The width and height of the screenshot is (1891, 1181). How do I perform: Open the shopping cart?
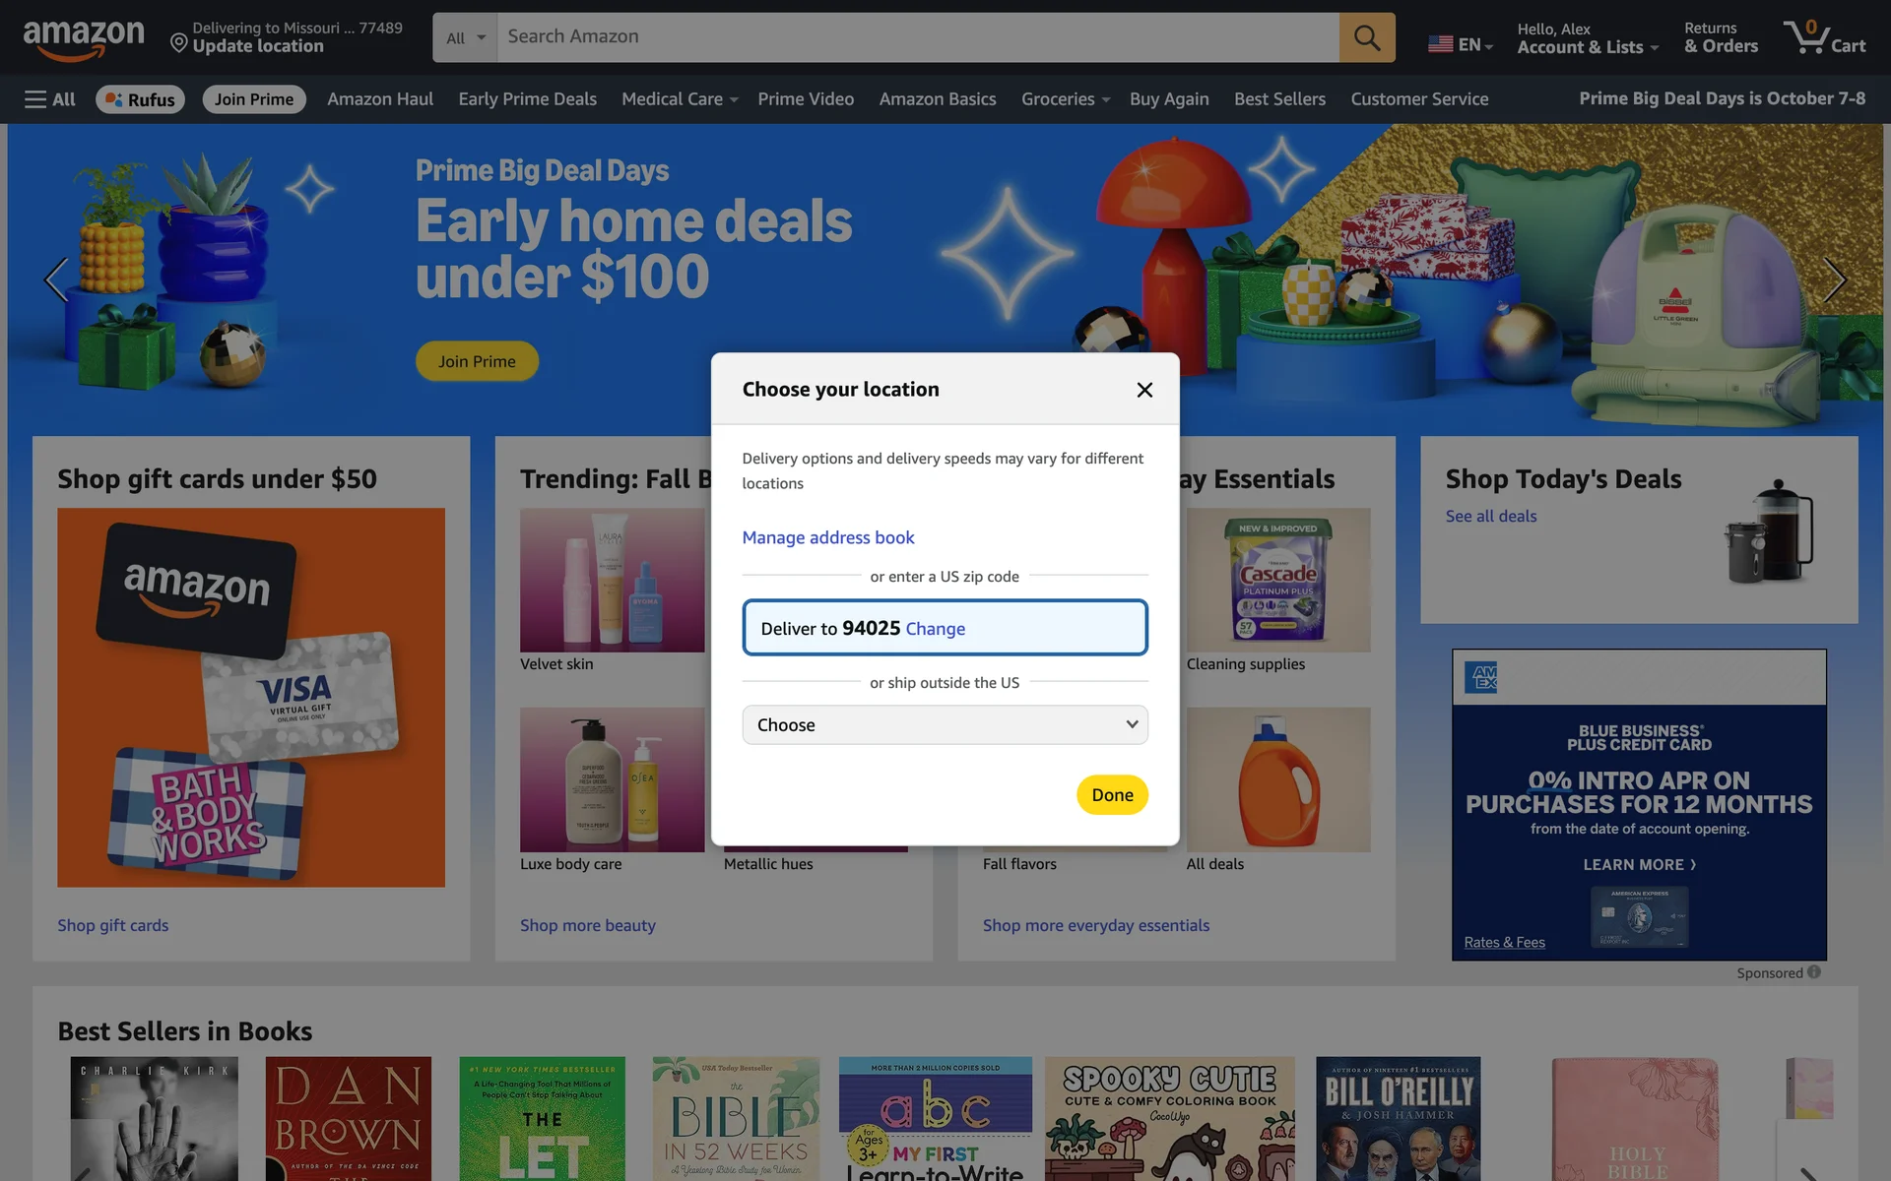pyautogui.click(x=1824, y=37)
